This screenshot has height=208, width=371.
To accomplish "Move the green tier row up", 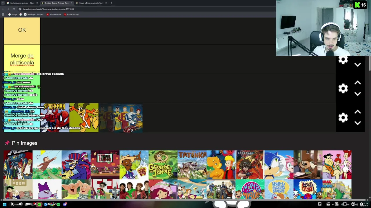I will (358, 83).
